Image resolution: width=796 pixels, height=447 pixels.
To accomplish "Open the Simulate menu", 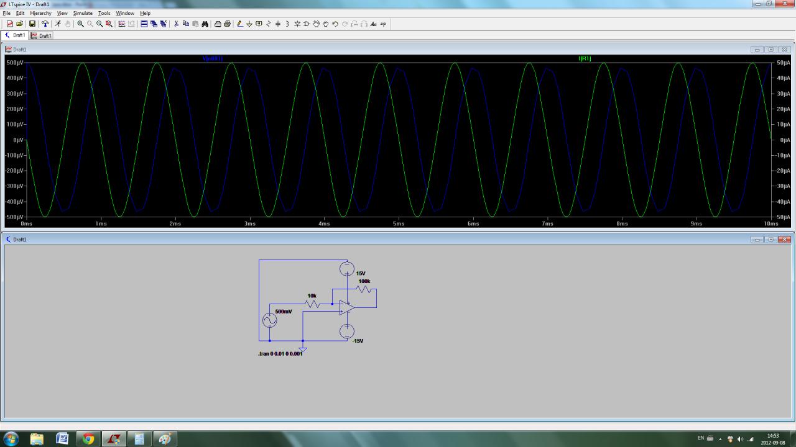I will (x=83, y=13).
